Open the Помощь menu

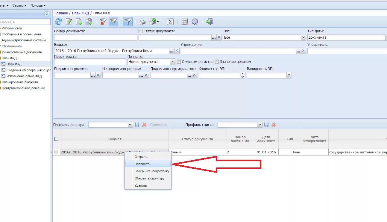coord(38,5)
